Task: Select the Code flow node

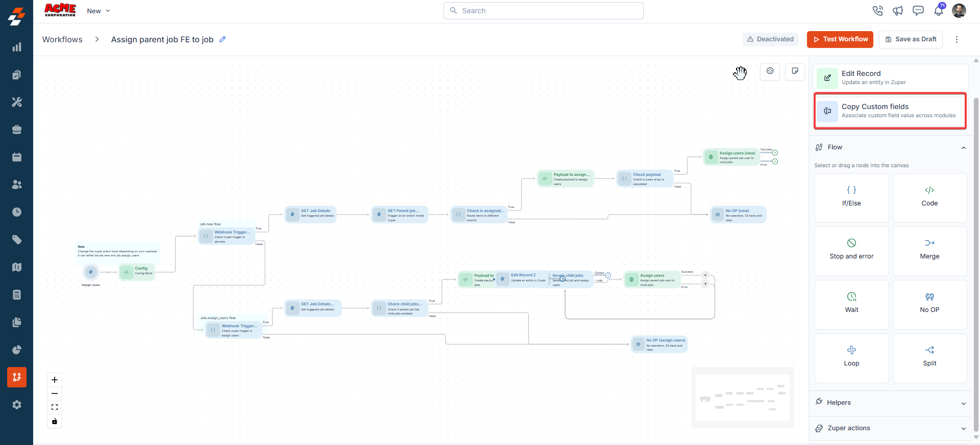Action: click(929, 198)
